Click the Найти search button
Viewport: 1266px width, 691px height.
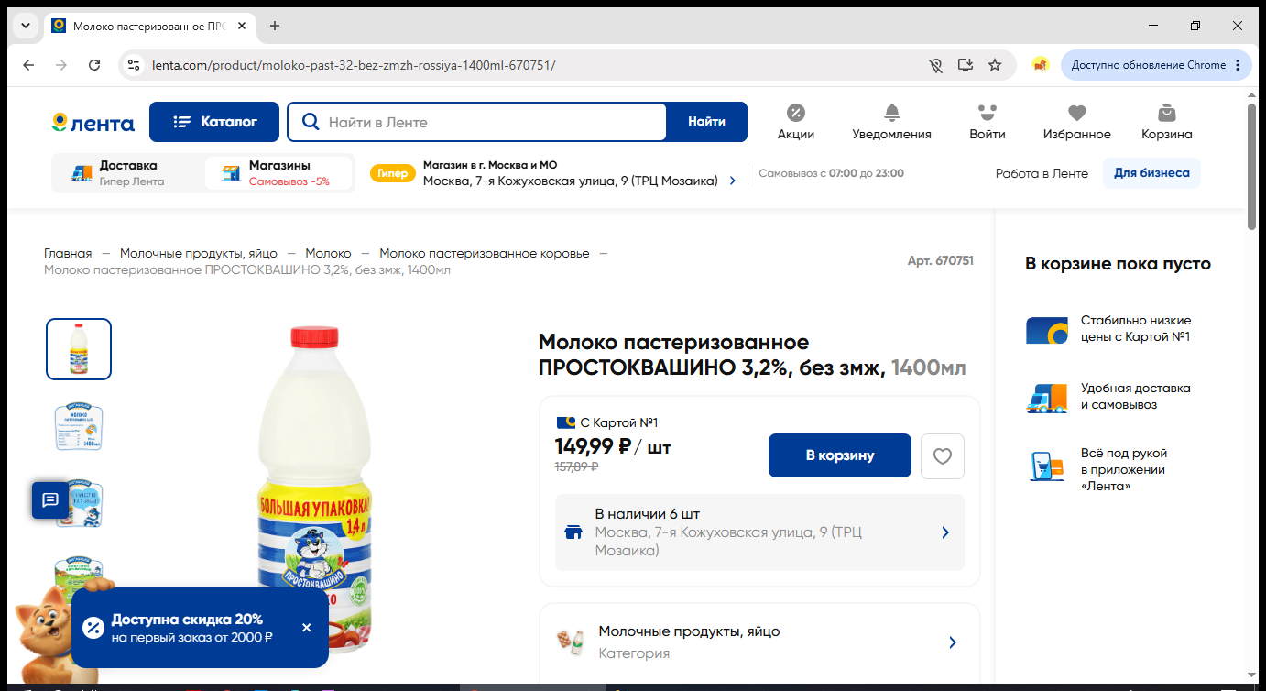pos(706,122)
